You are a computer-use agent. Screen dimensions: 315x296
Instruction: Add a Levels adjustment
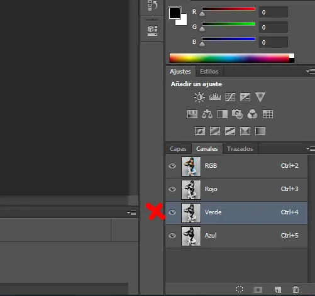215,97
